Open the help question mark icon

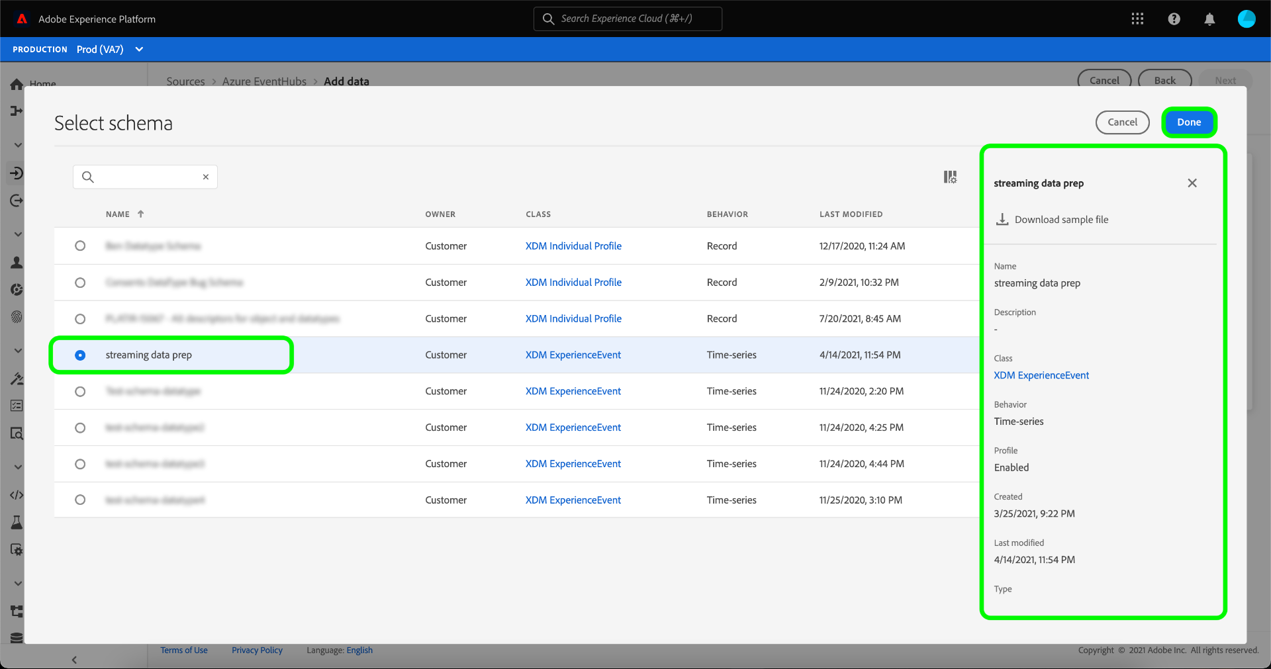click(1174, 19)
